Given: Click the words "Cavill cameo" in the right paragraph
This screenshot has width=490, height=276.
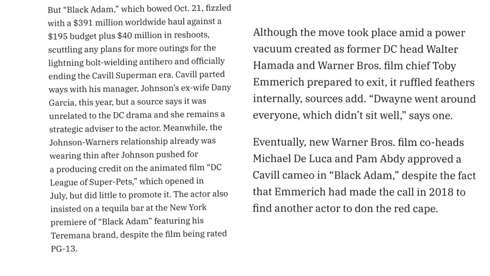Looking at the screenshot, I should pyautogui.click(x=285, y=175).
